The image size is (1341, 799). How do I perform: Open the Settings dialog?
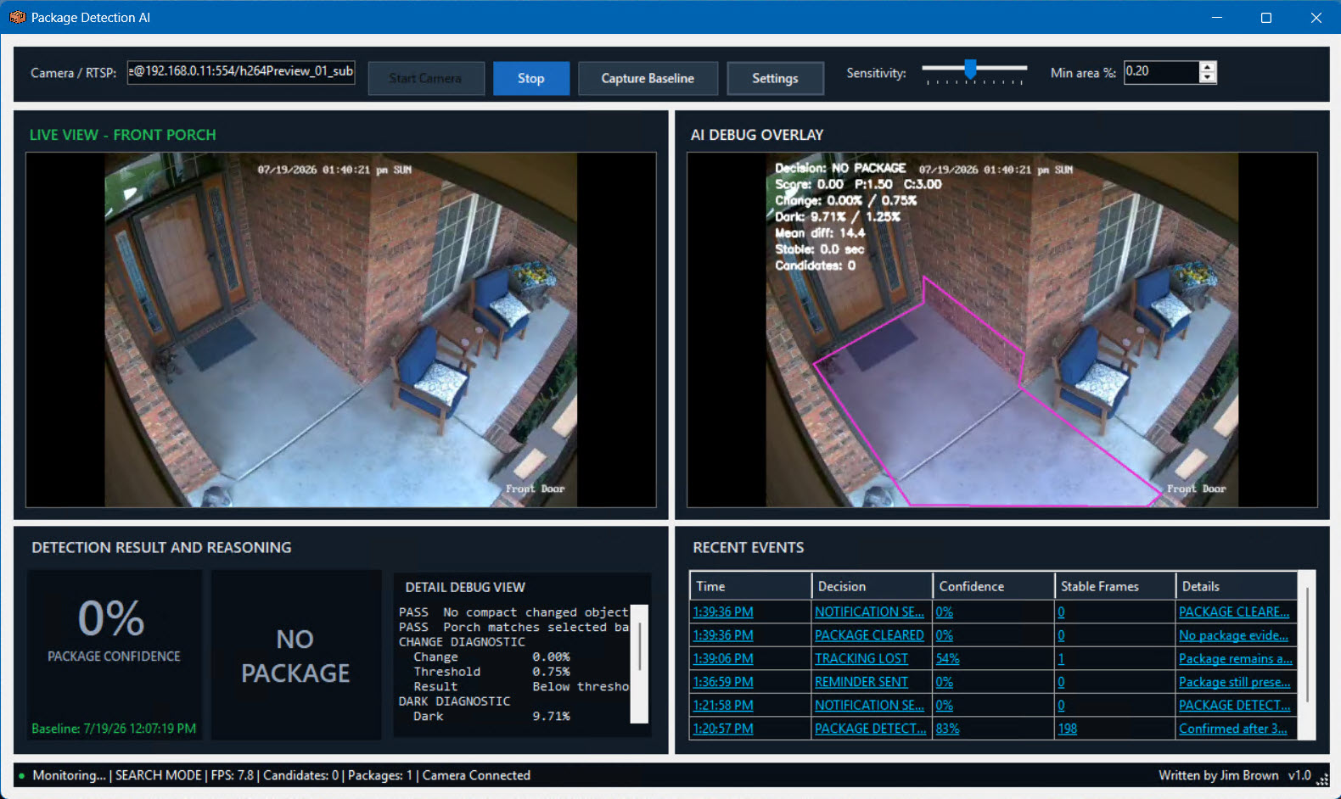[775, 78]
